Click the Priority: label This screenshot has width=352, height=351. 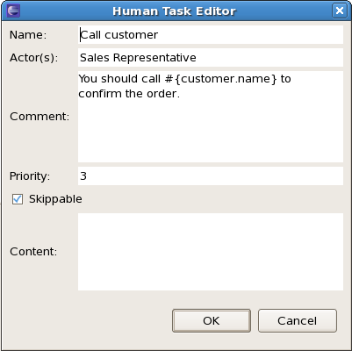(x=30, y=176)
